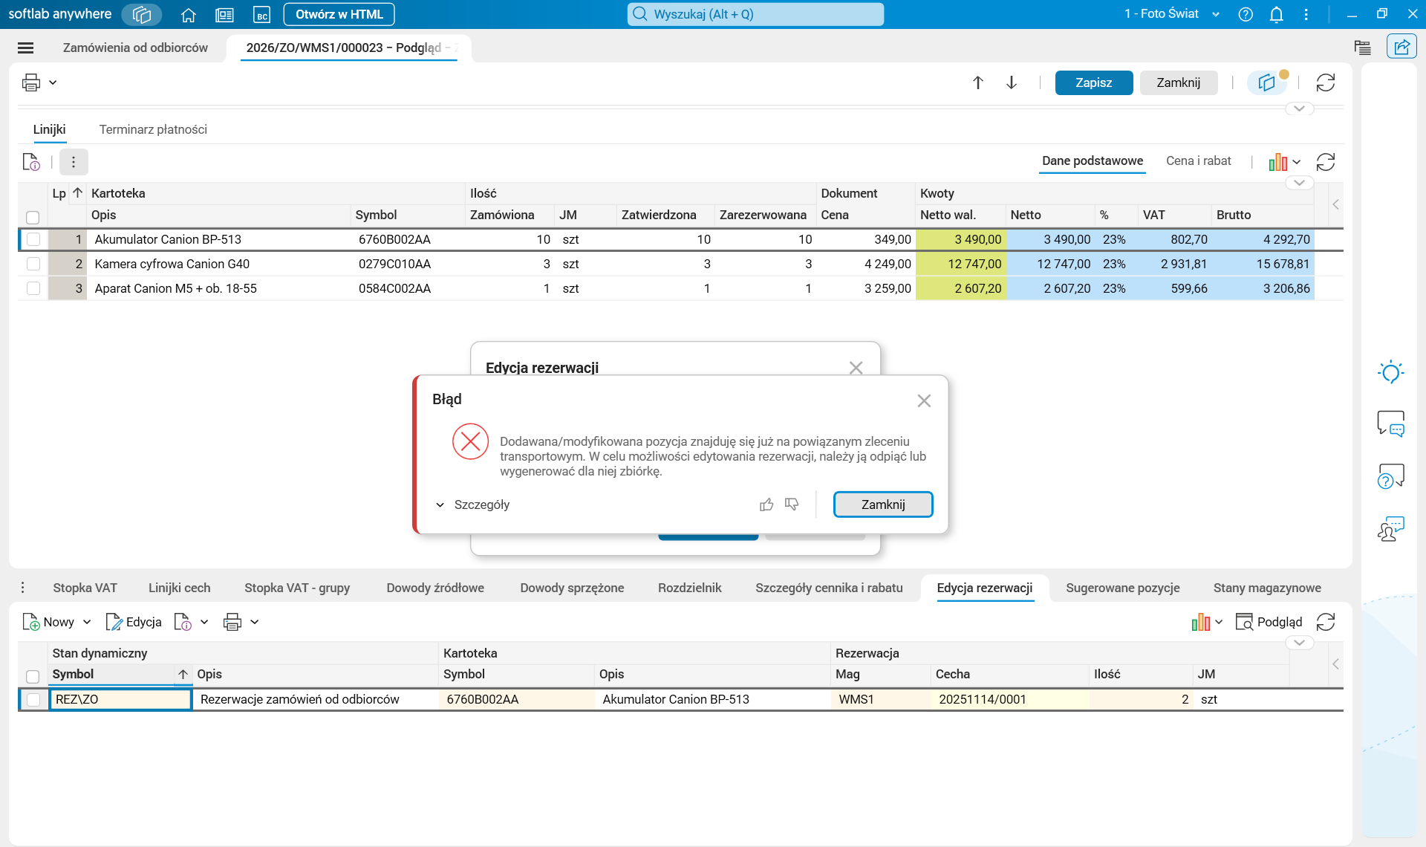Check the Aparat Canion M5 row checkbox
The image size is (1426, 847).
[x=33, y=288]
